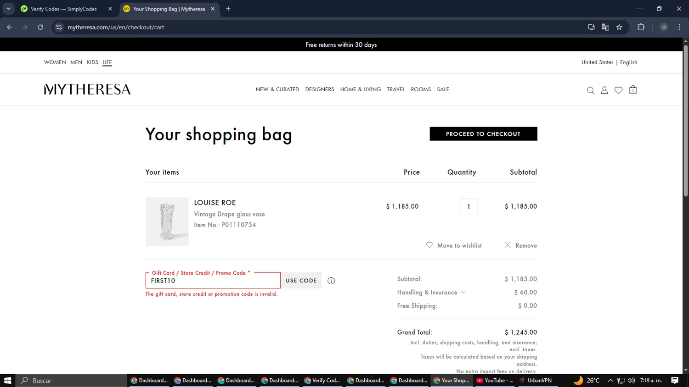The height and width of the screenshot is (387, 689).
Task: Expand Handling & Insurance details
Action: pos(463,292)
